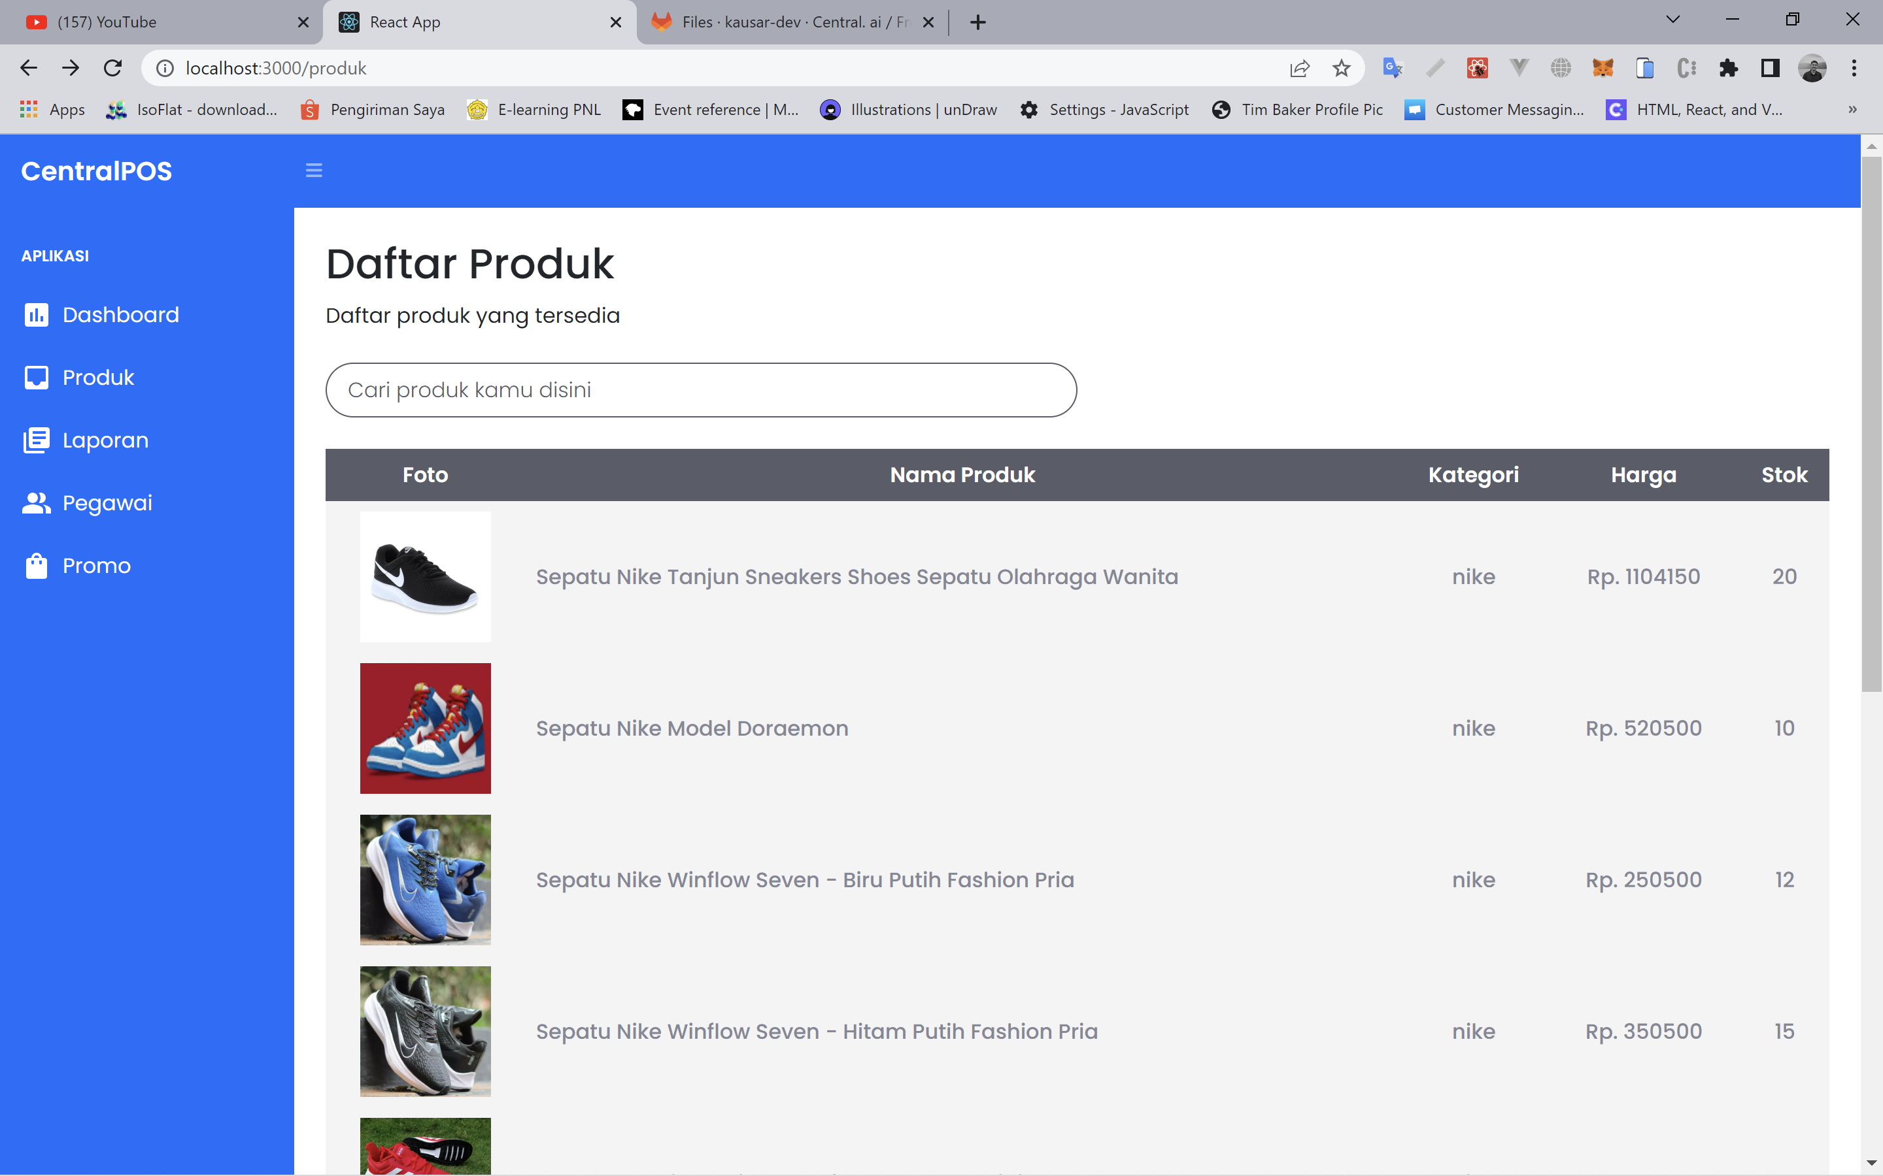Open the MetaMask fox extension icon
This screenshot has height=1176, width=1883.
(x=1603, y=69)
